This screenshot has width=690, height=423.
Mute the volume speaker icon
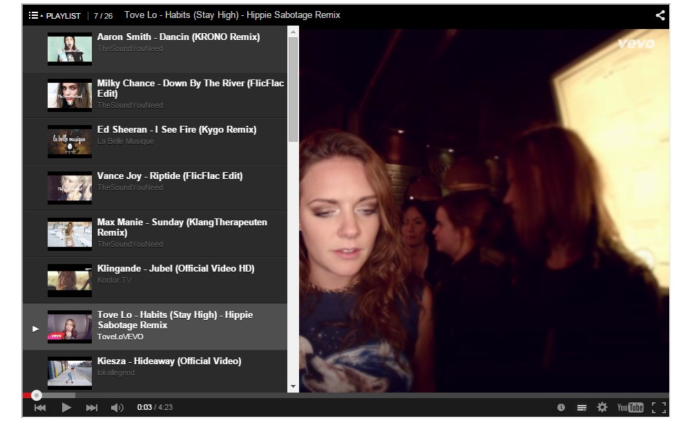coord(117,408)
